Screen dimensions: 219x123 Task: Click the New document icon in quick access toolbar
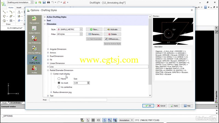click(36, 2)
